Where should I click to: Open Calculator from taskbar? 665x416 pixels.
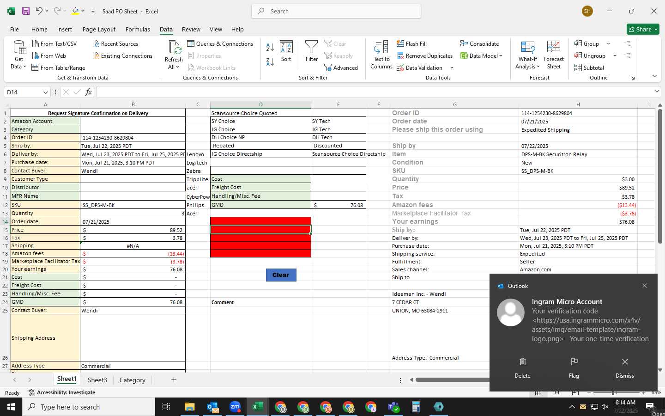[x=416, y=407]
